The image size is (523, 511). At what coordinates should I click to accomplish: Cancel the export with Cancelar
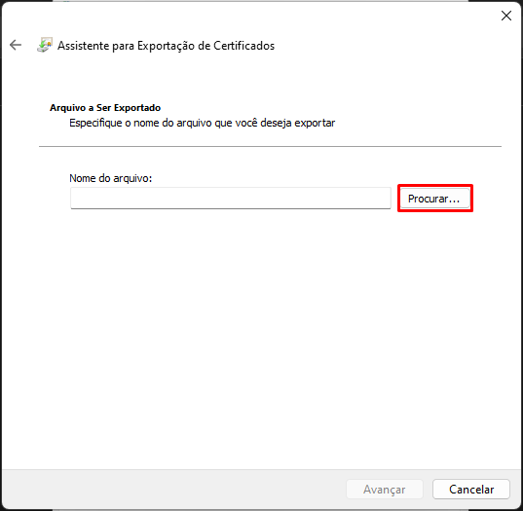pos(471,489)
